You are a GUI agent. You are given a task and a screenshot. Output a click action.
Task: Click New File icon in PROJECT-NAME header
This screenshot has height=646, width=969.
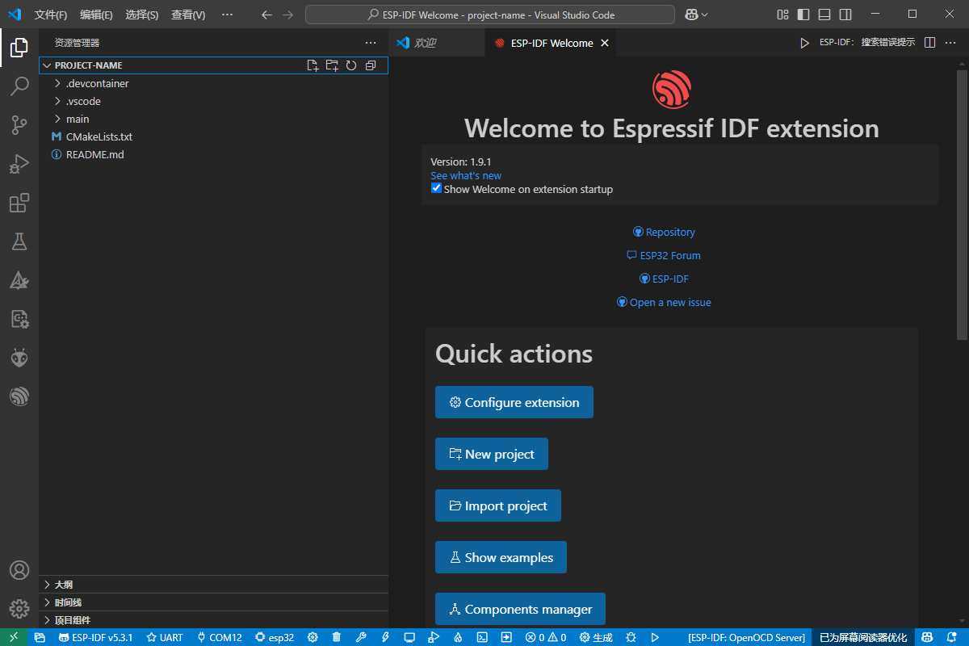(x=313, y=65)
